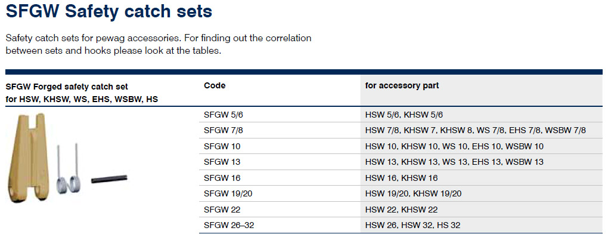Click the coiled spring image
Viewport: 608px width, 240px height.
67,173
